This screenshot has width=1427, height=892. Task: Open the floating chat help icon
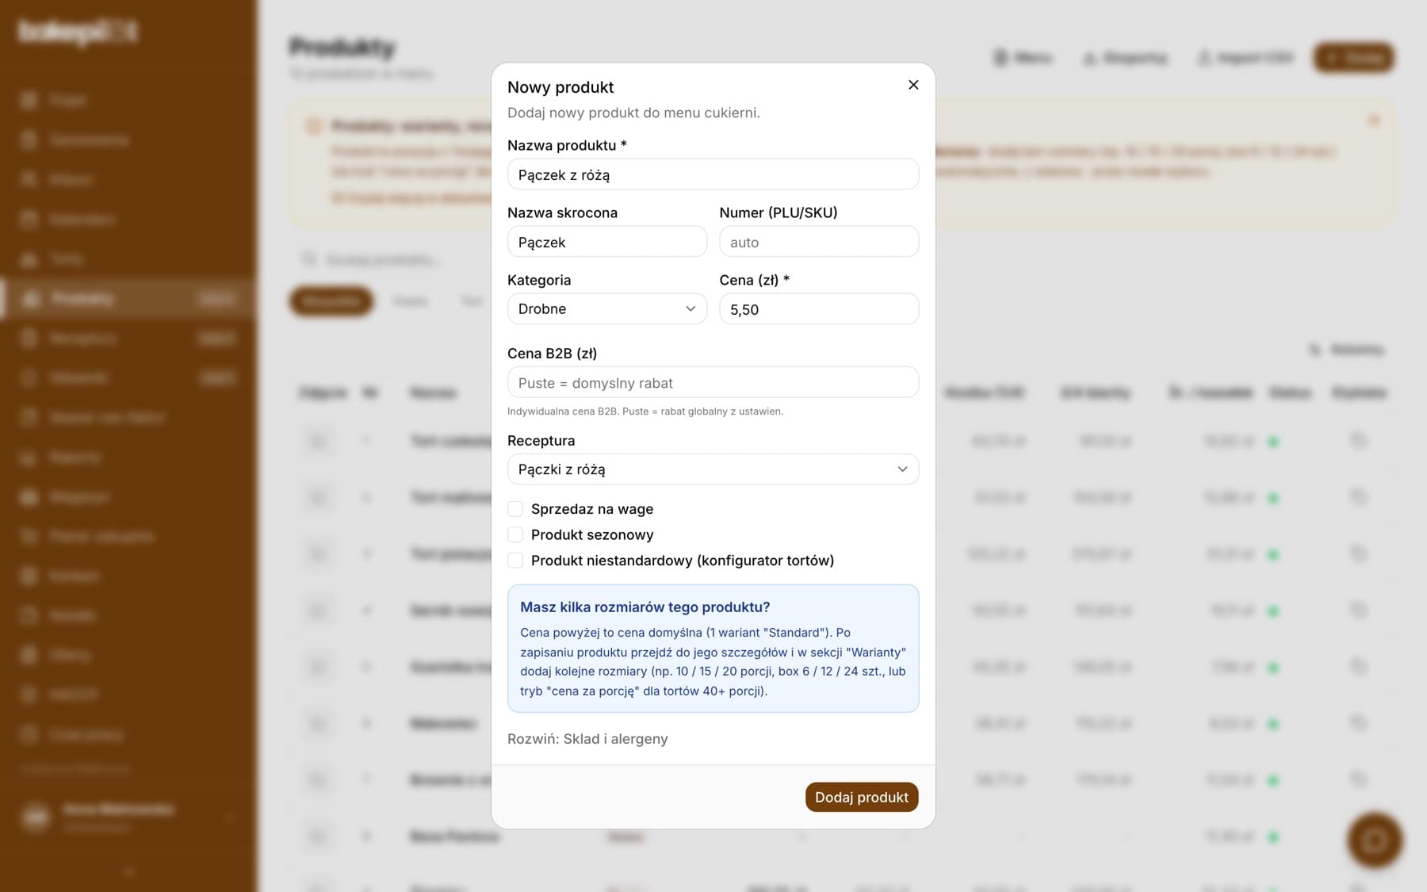pyautogui.click(x=1375, y=840)
